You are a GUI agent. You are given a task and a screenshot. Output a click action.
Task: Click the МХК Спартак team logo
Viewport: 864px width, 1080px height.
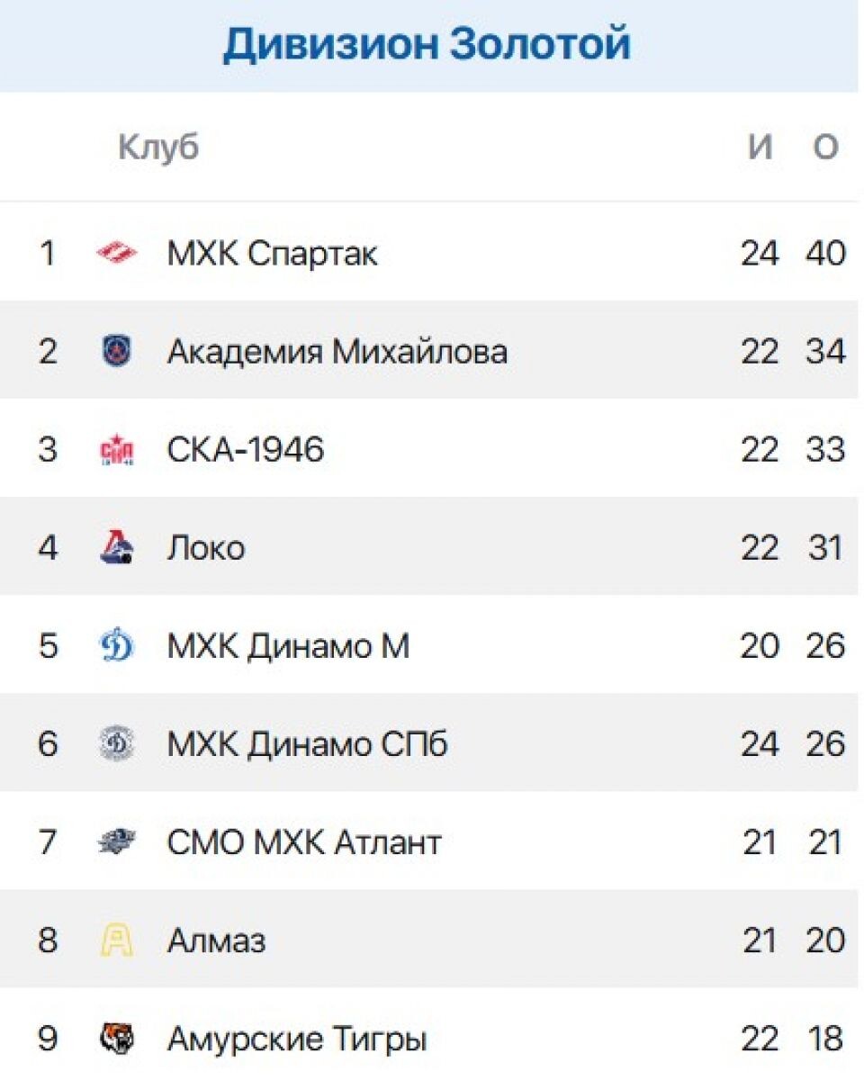[117, 253]
